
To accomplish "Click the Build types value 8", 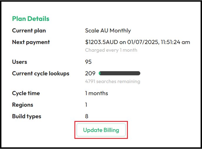I will pos(87,116).
